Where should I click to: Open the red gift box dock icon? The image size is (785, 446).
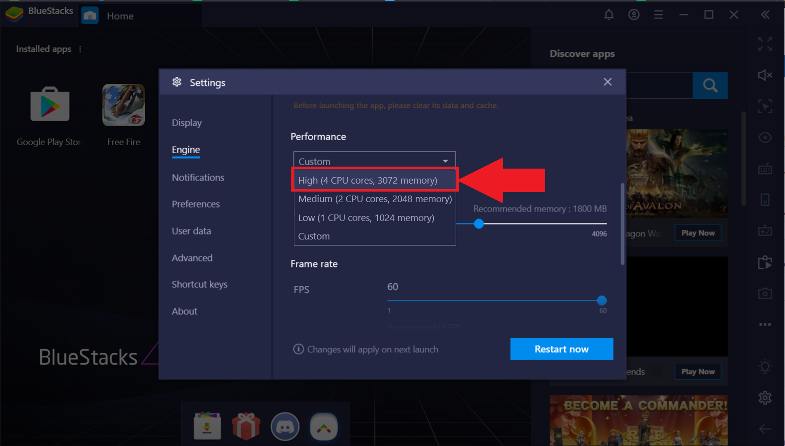click(x=246, y=426)
